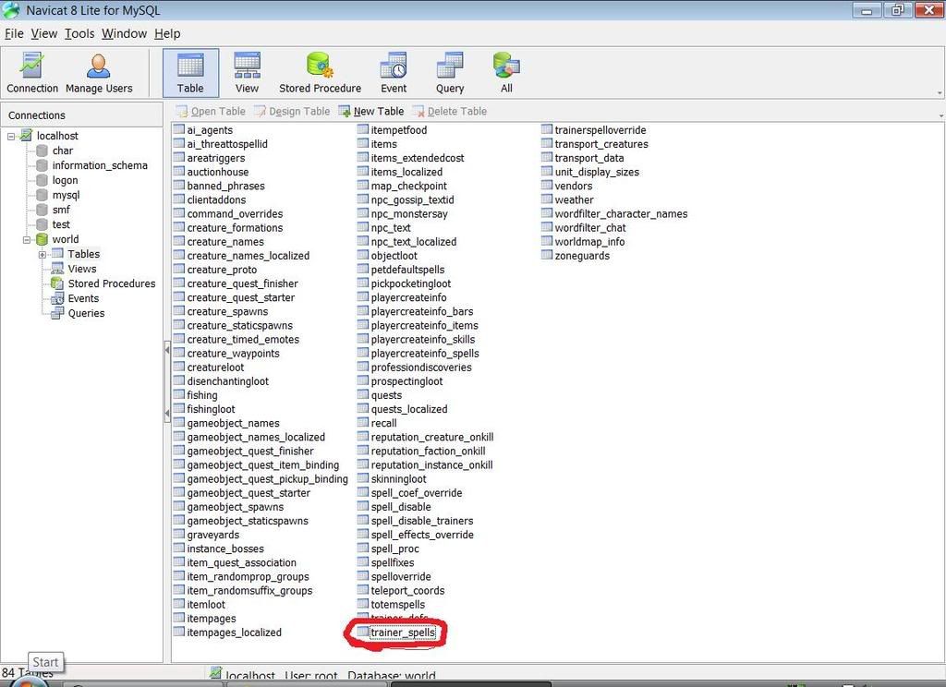Open the Tools menu

(79, 34)
